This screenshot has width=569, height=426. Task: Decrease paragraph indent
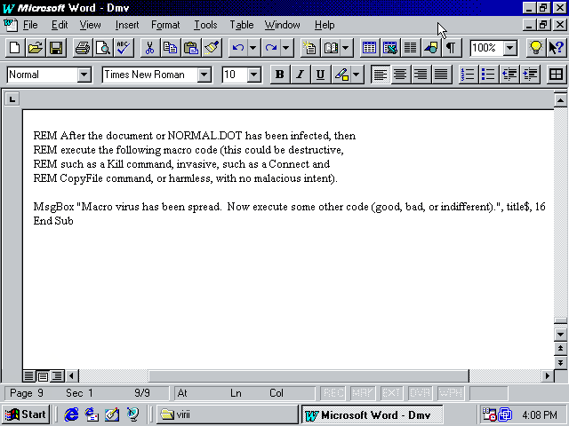tap(509, 75)
